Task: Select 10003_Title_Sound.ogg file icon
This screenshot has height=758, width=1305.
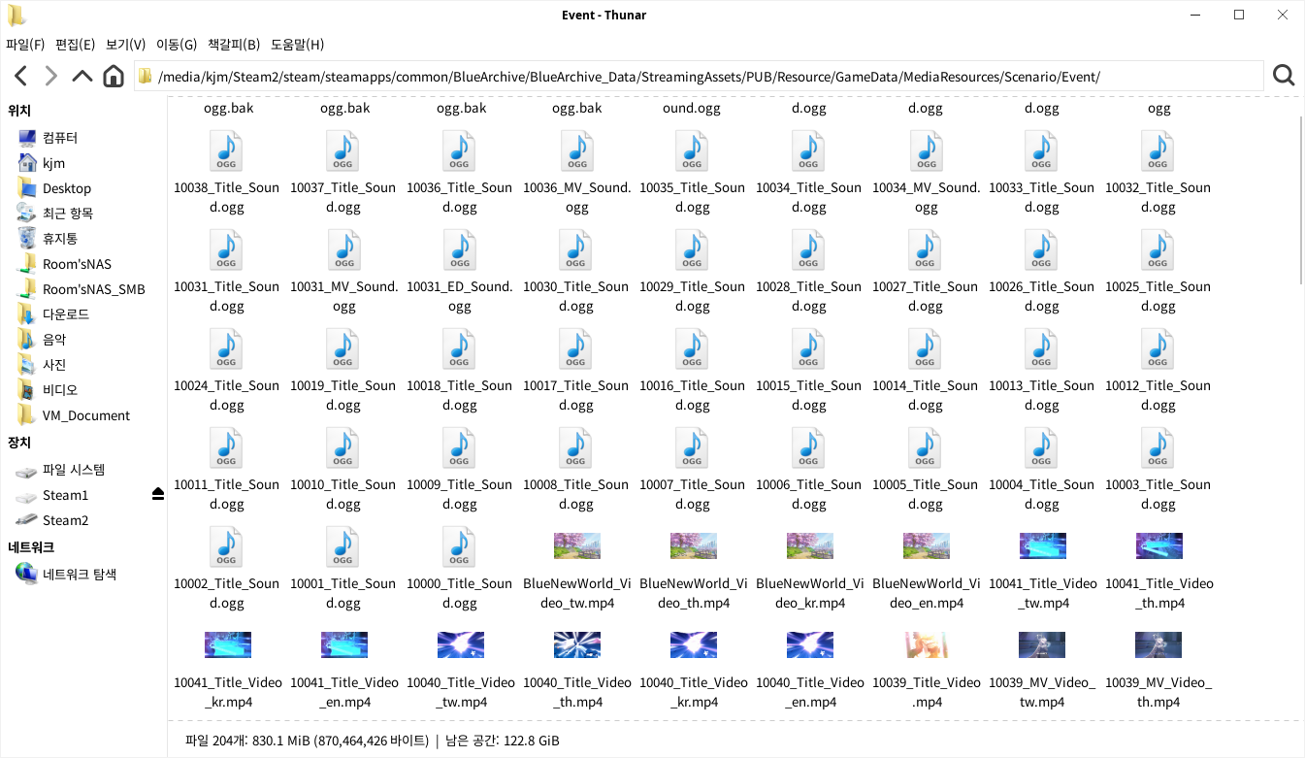Action: (x=1158, y=447)
